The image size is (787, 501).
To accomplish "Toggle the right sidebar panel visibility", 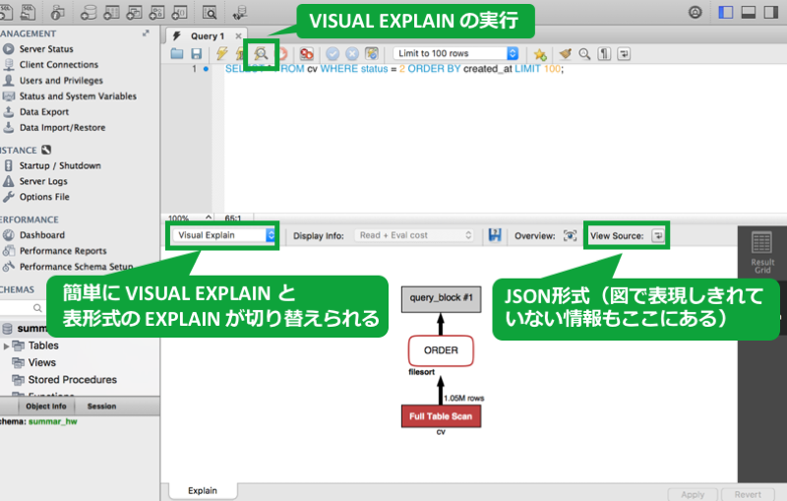I will 769,13.
